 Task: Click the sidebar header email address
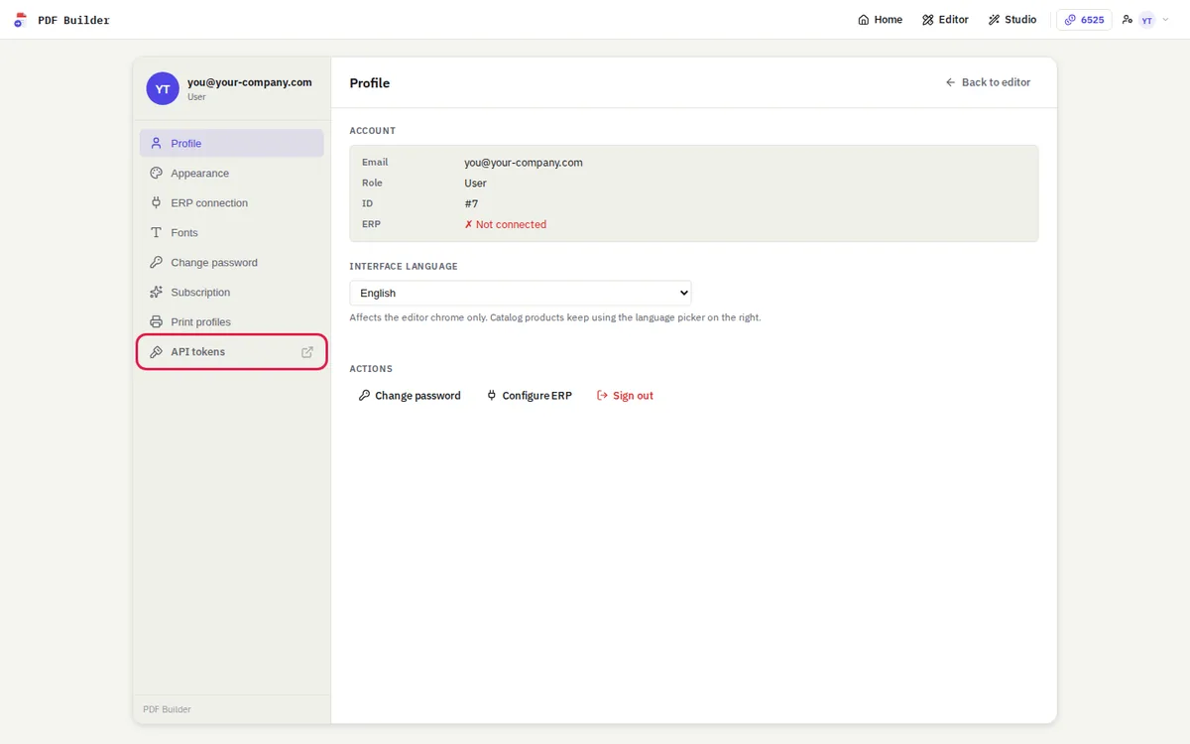(x=250, y=82)
